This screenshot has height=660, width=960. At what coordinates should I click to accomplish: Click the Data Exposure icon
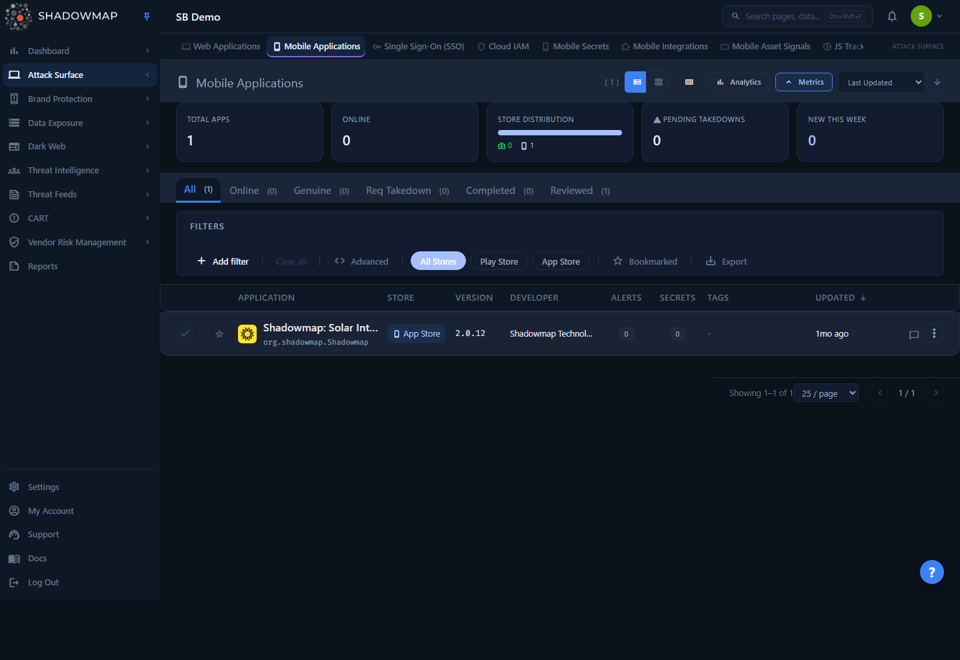(x=14, y=123)
